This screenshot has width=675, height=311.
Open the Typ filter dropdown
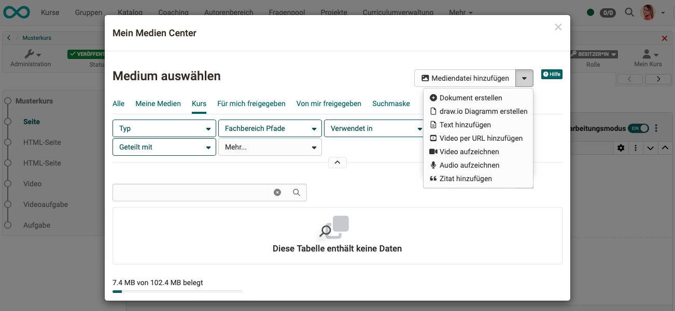point(164,128)
